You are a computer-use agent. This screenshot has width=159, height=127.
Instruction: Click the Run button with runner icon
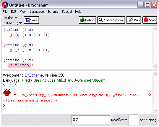(134, 20)
